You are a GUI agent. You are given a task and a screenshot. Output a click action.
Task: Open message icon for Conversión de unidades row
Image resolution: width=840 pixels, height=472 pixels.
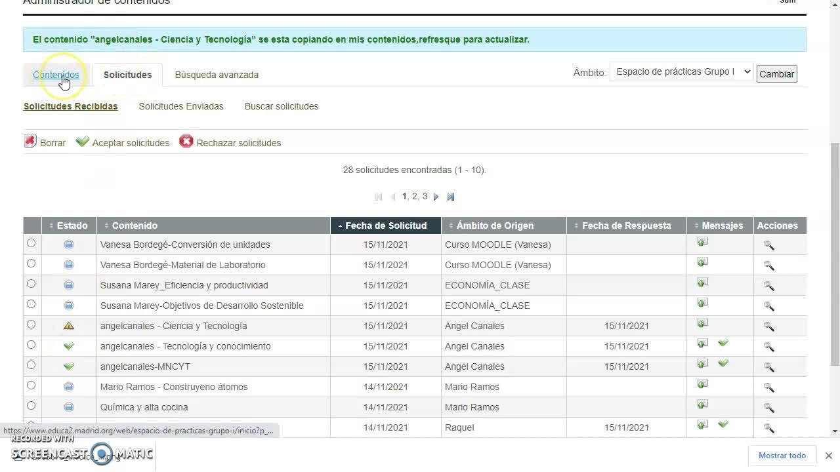[702, 242]
